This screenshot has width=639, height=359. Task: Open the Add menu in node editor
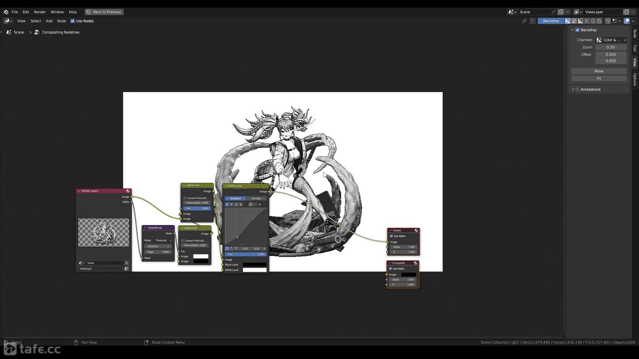point(49,21)
